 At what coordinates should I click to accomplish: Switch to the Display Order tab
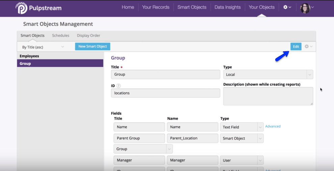(x=88, y=35)
